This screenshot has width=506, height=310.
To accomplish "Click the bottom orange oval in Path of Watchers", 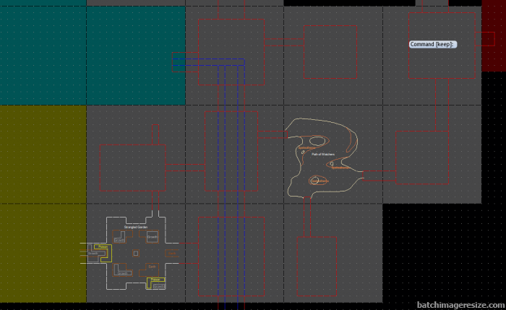I will point(319,181).
